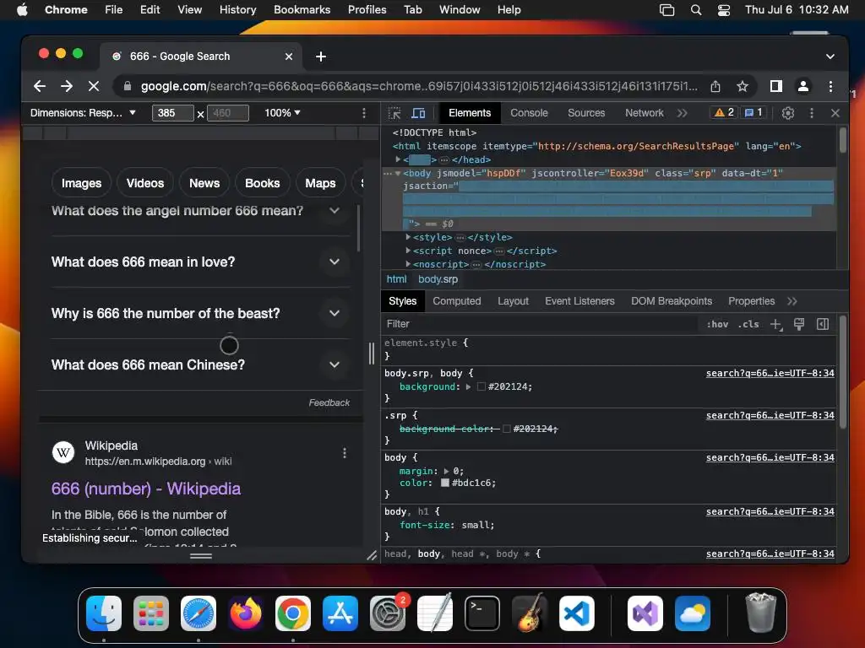Open 100% zoom dropdown
This screenshot has height=648, width=865.
point(282,113)
